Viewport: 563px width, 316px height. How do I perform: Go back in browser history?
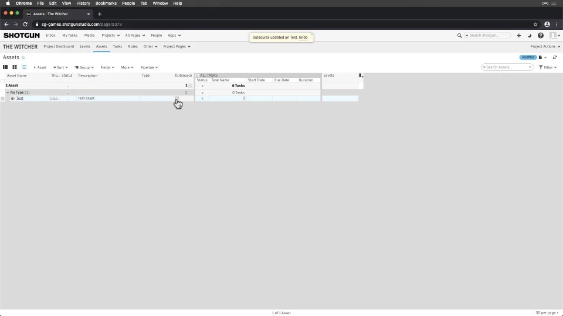click(6, 25)
